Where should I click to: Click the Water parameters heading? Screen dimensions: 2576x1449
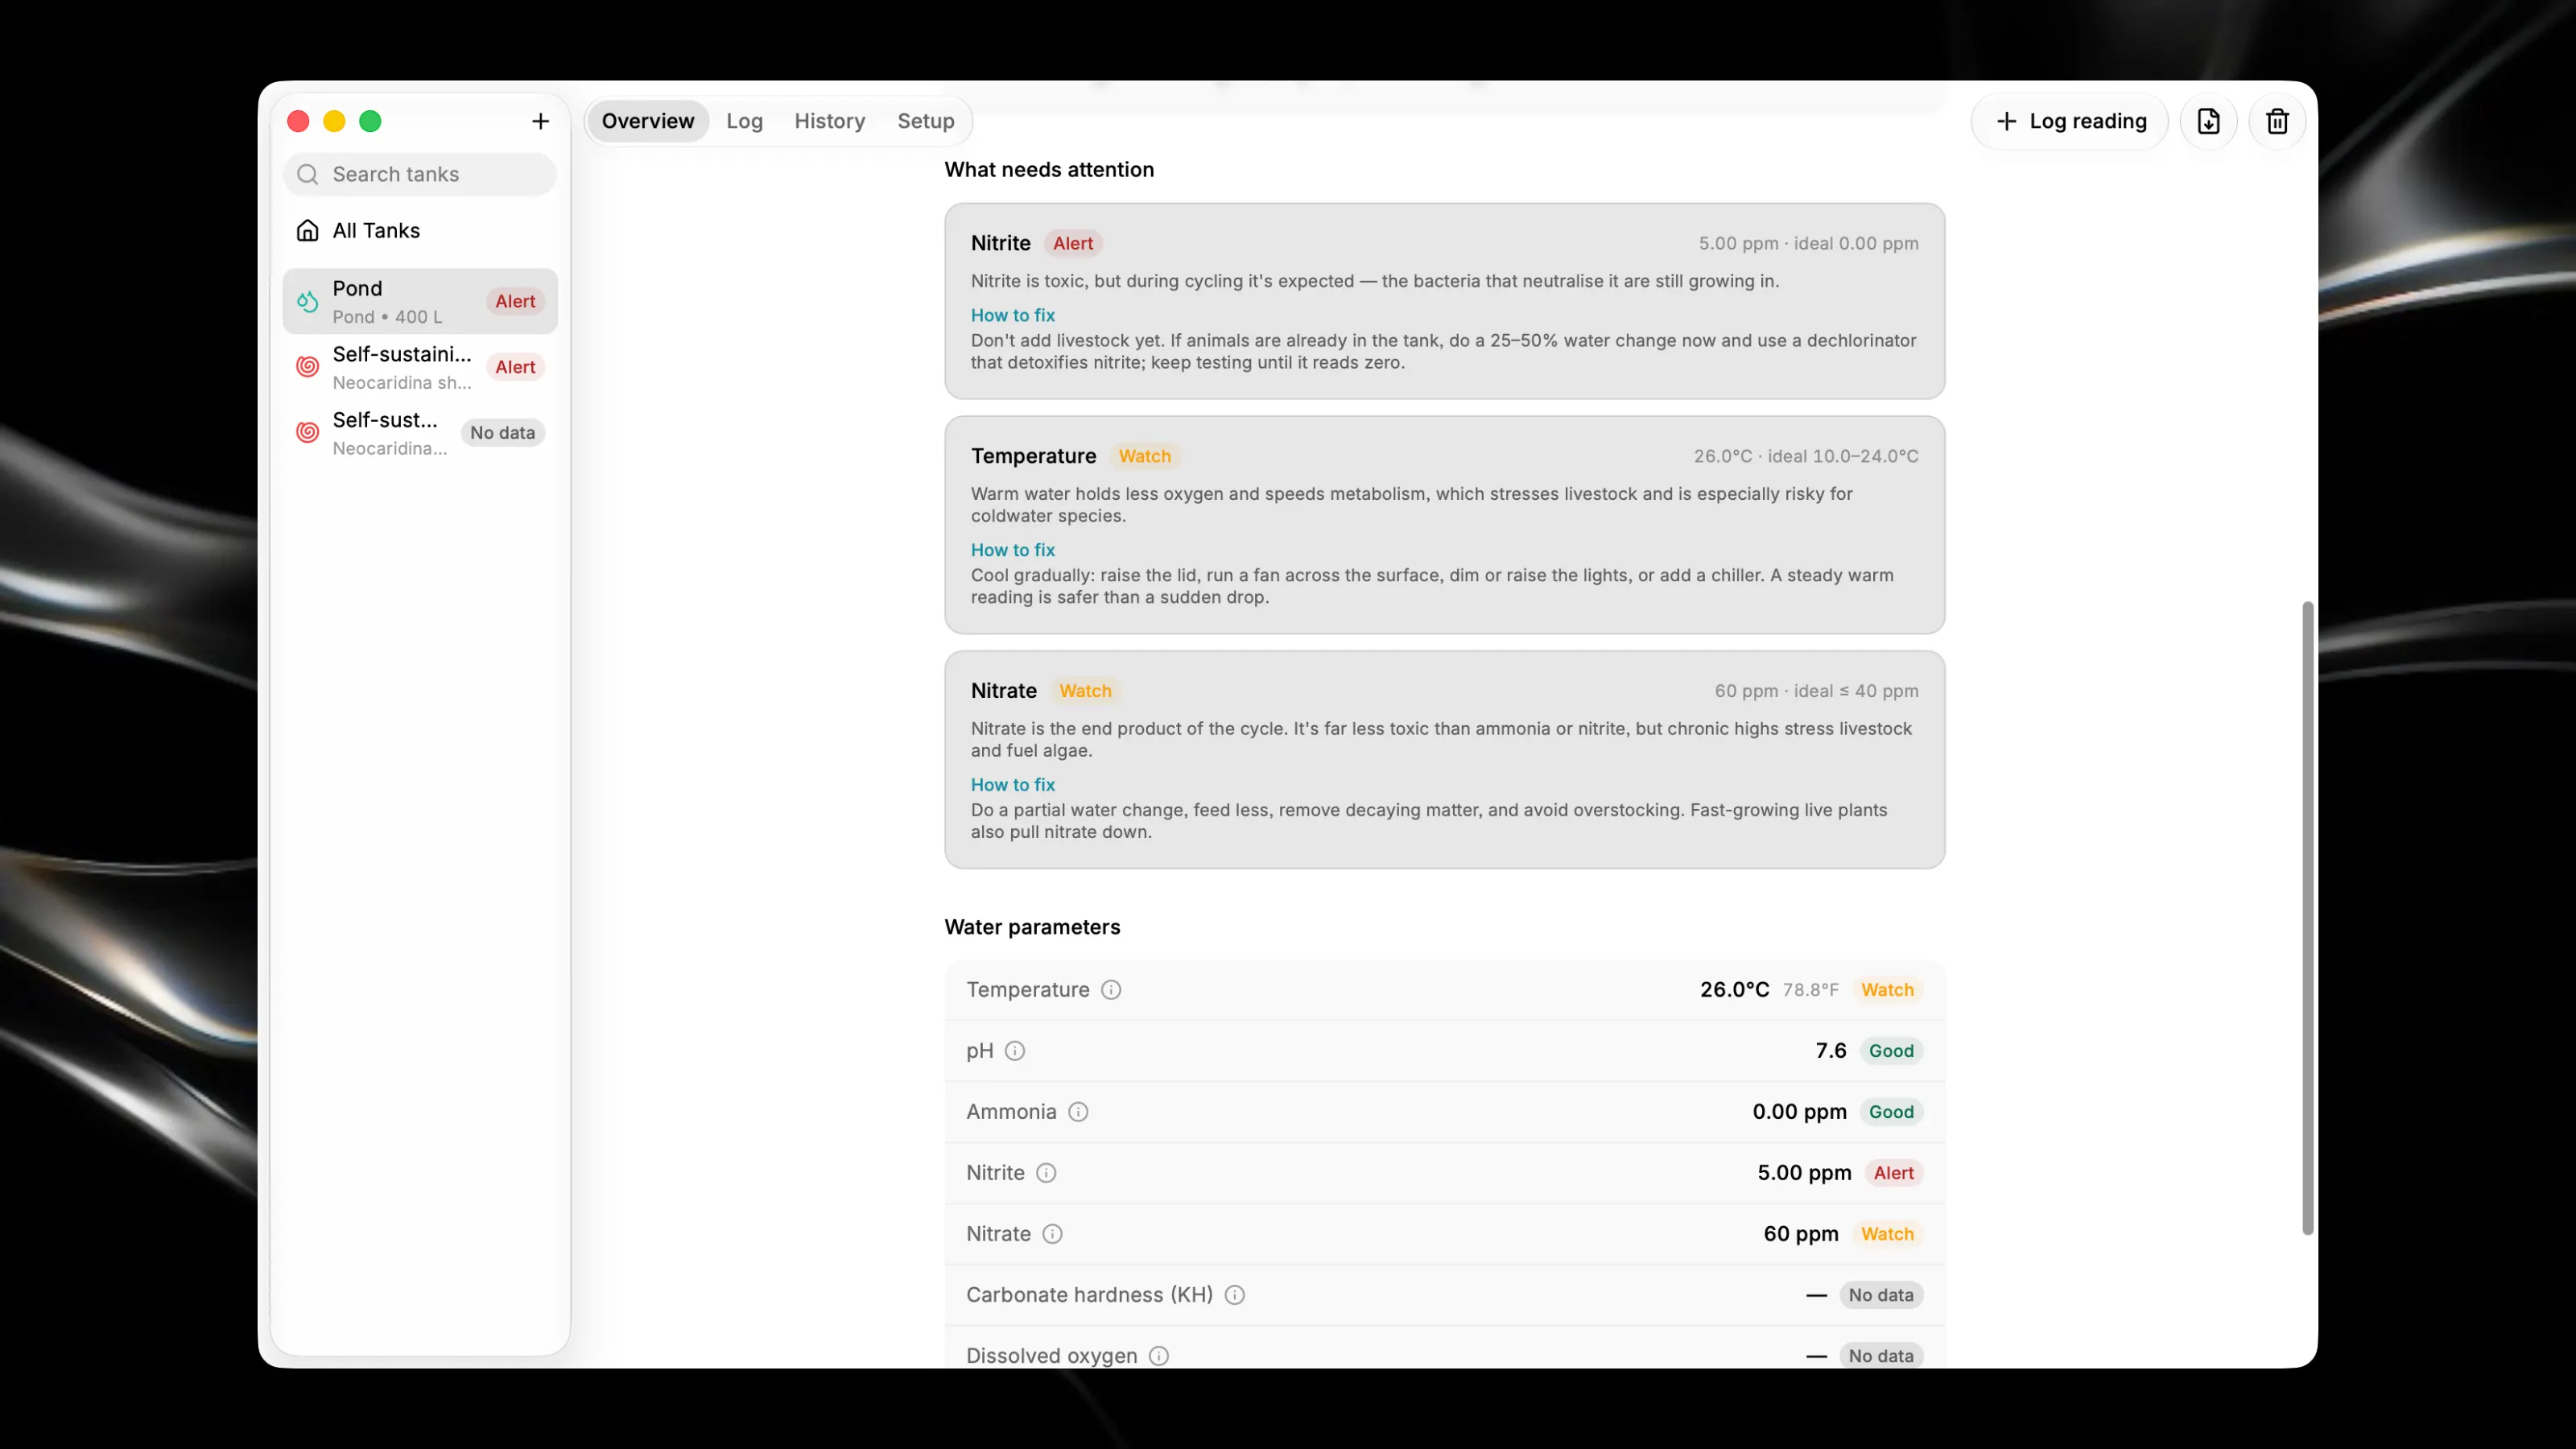coord(1032,927)
